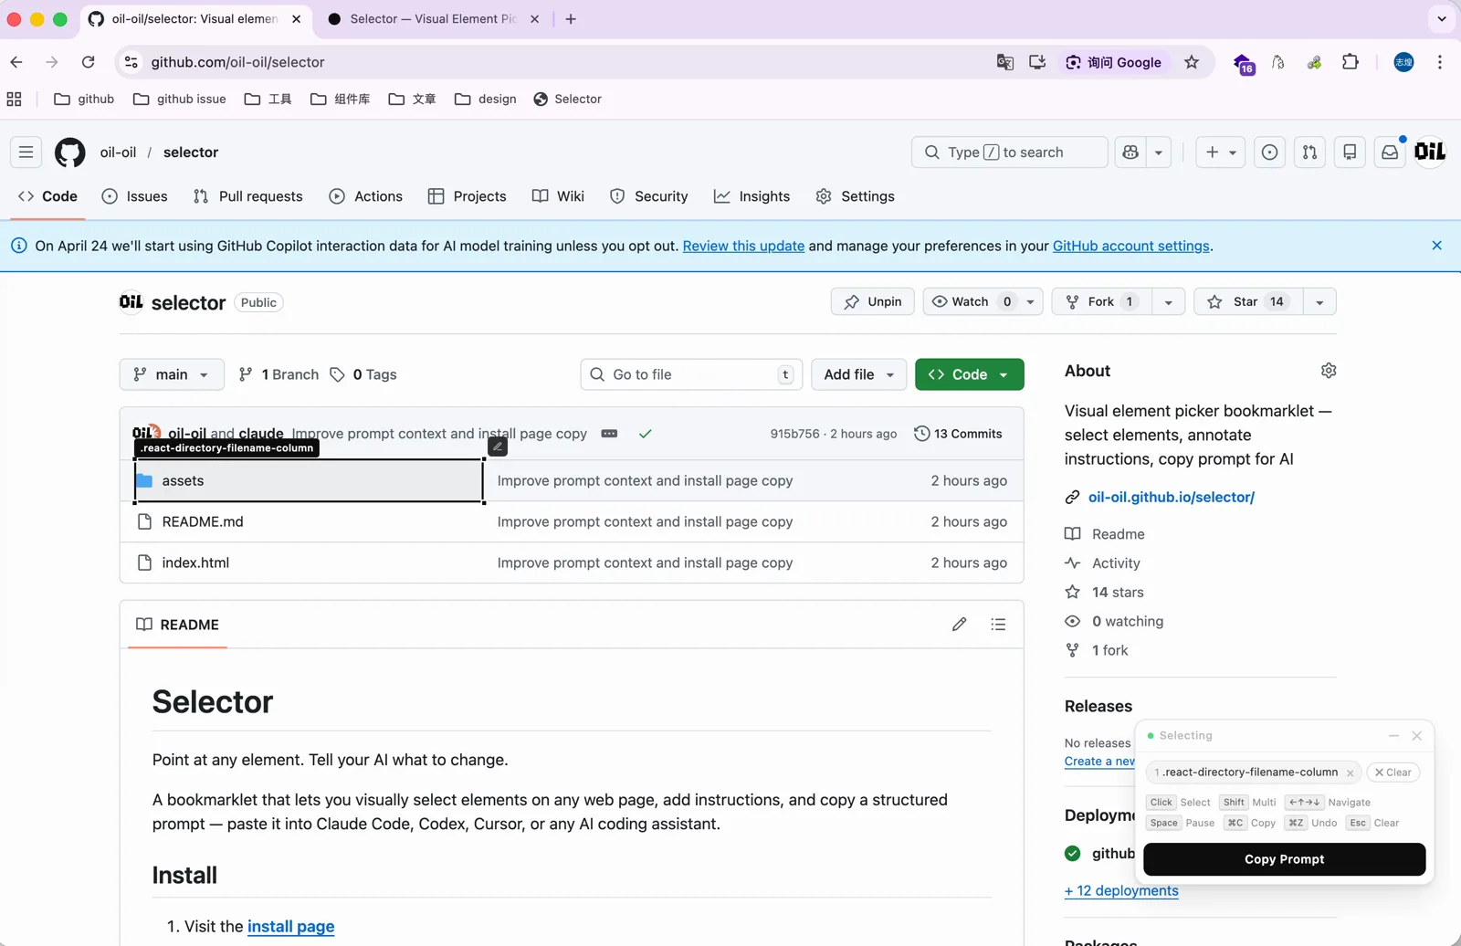Expand the fork options dropdown arrow
This screenshot has height=946, width=1461.
1168,302
